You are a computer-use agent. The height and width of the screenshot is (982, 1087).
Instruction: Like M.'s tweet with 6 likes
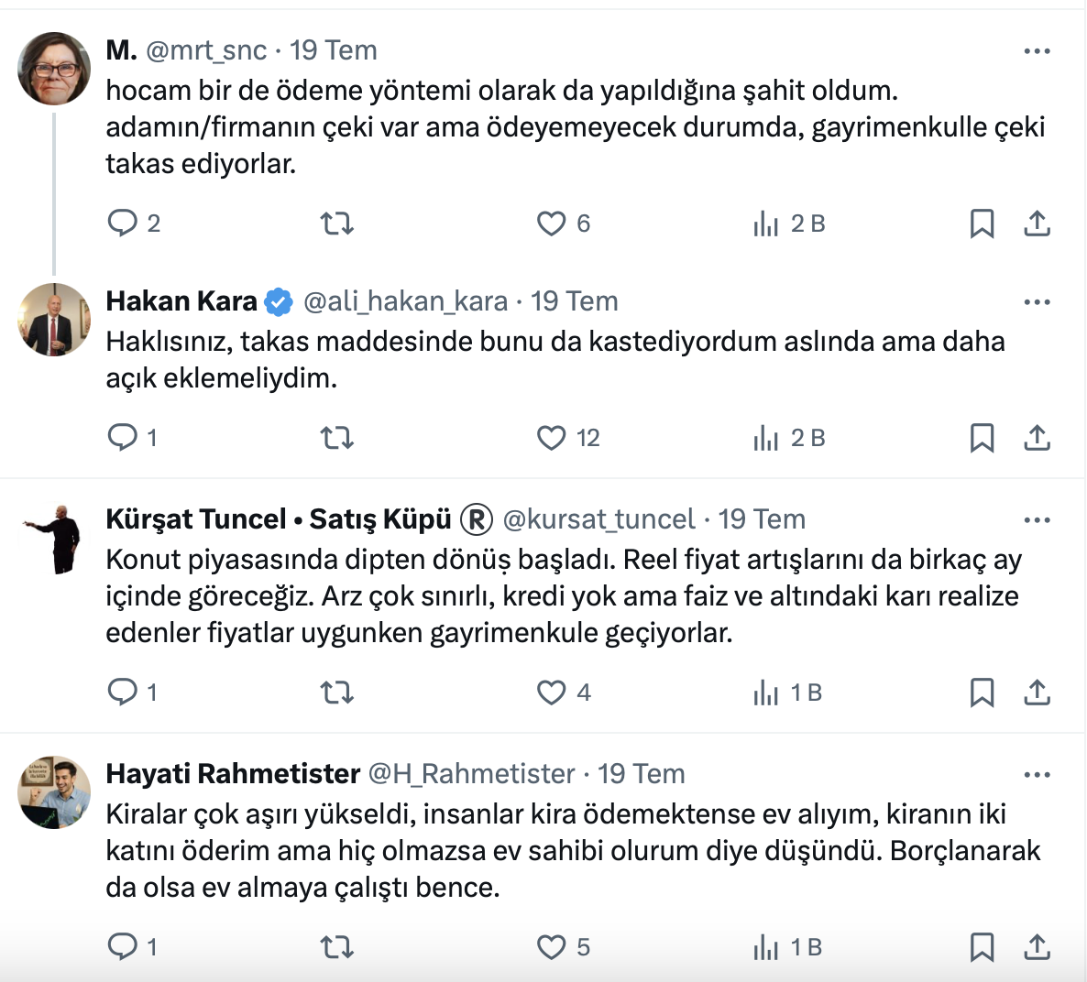click(x=552, y=224)
